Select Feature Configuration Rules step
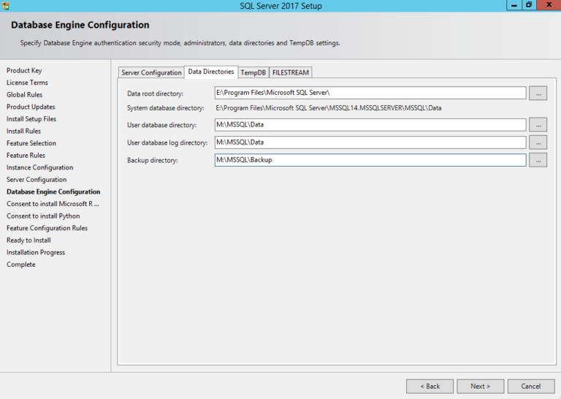This screenshot has width=561, height=399. (x=47, y=228)
